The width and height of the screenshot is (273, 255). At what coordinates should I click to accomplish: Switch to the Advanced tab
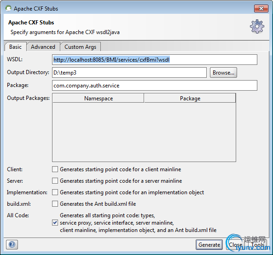click(43, 47)
